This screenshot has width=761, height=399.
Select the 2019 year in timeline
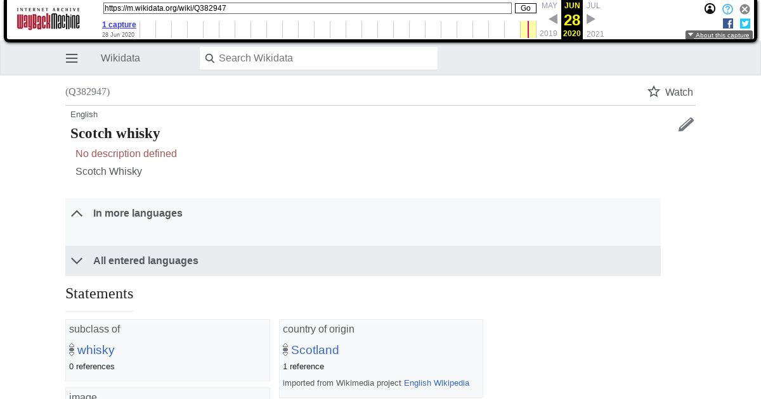[x=549, y=34]
